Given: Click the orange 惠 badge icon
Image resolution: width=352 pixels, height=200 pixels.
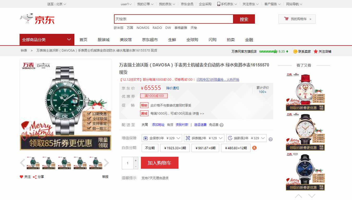Looking at the screenshot, I should [x=254, y=148].
